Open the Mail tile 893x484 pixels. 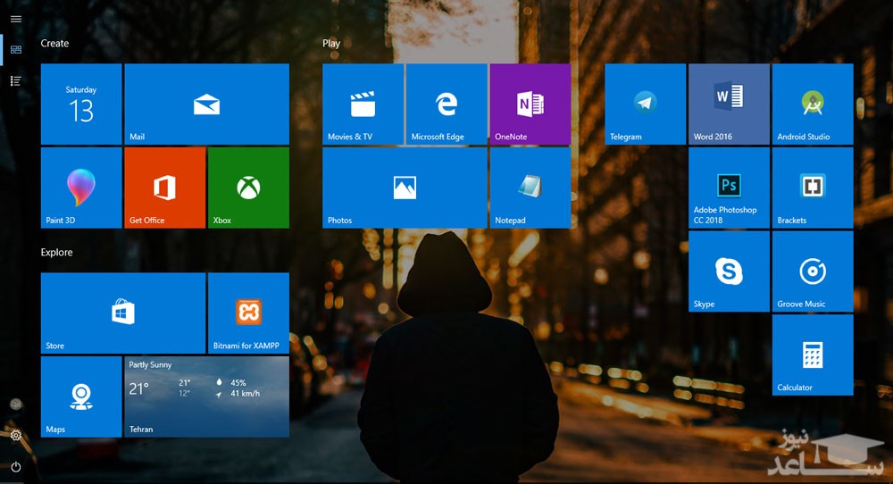click(x=206, y=104)
